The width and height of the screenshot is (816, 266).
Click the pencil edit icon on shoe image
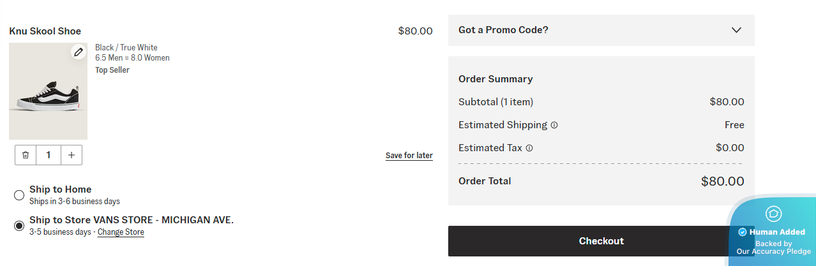(x=79, y=52)
